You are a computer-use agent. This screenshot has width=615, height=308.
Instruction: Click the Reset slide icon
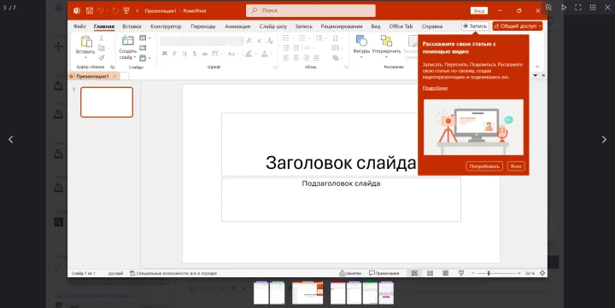(143, 48)
